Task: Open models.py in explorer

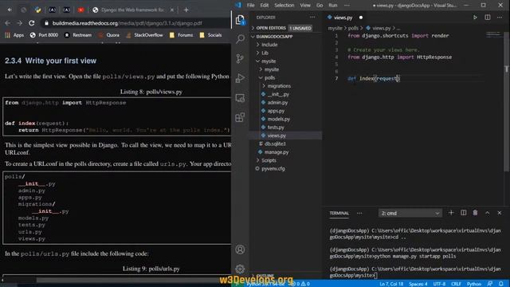Action: (x=278, y=119)
